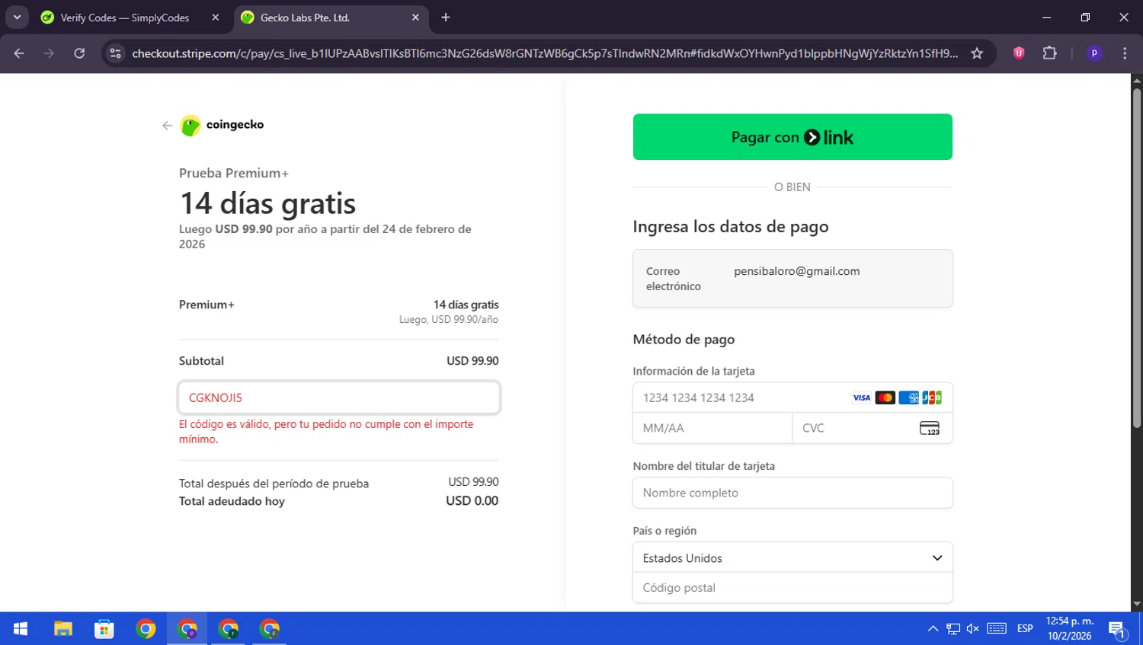Viewport: 1143px width, 645px height.
Task: Click the back arrow beside coingecko logo
Action: (167, 126)
